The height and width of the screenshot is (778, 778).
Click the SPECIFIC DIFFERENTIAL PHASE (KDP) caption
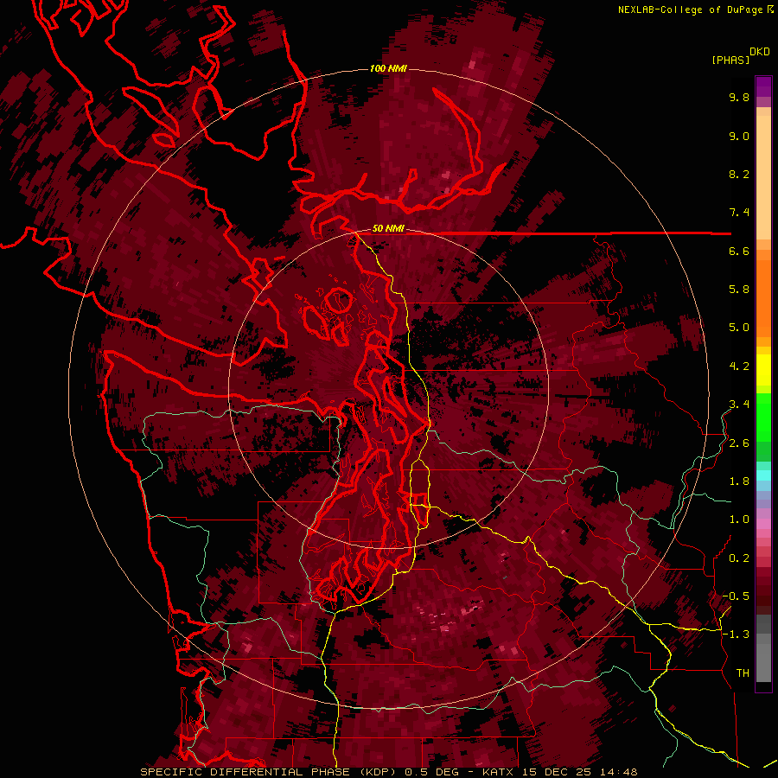[271, 772]
